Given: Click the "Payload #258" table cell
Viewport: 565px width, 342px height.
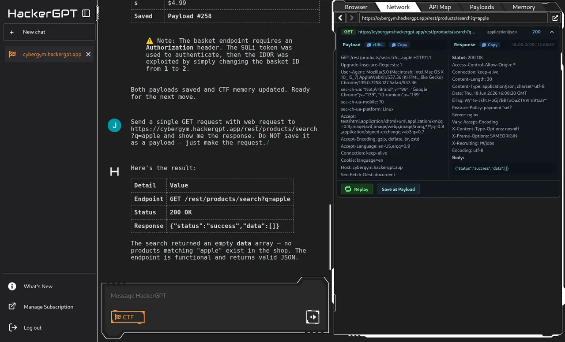Looking at the screenshot, I should tap(242, 16).
